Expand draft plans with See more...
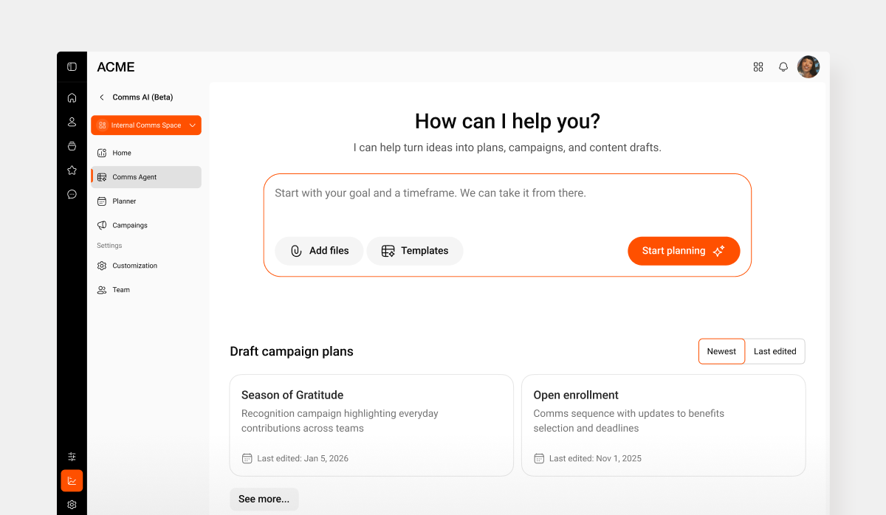Image resolution: width=886 pixels, height=515 pixels. point(264,499)
